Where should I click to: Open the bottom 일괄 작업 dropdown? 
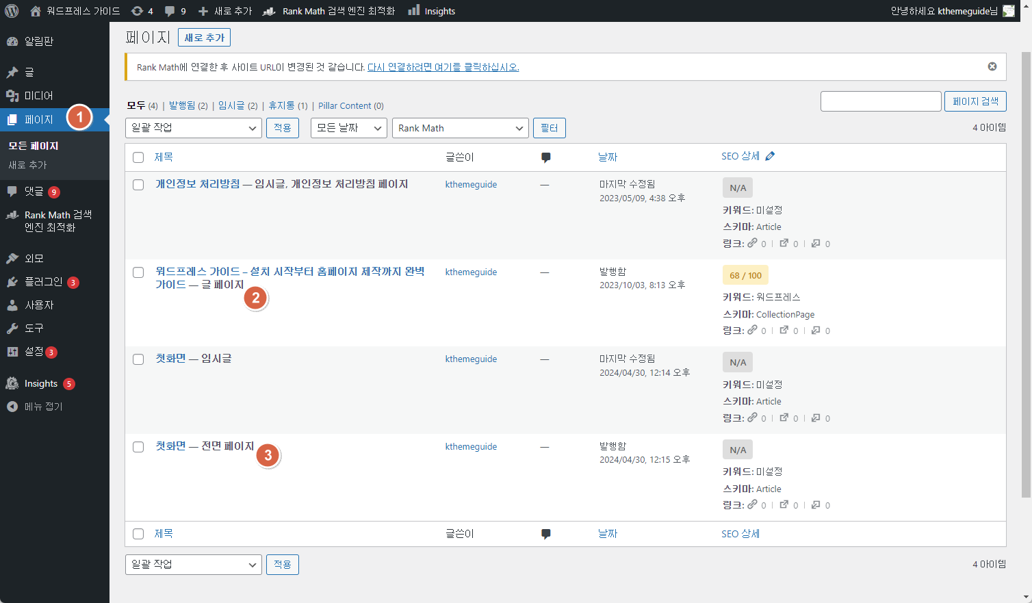[194, 565]
